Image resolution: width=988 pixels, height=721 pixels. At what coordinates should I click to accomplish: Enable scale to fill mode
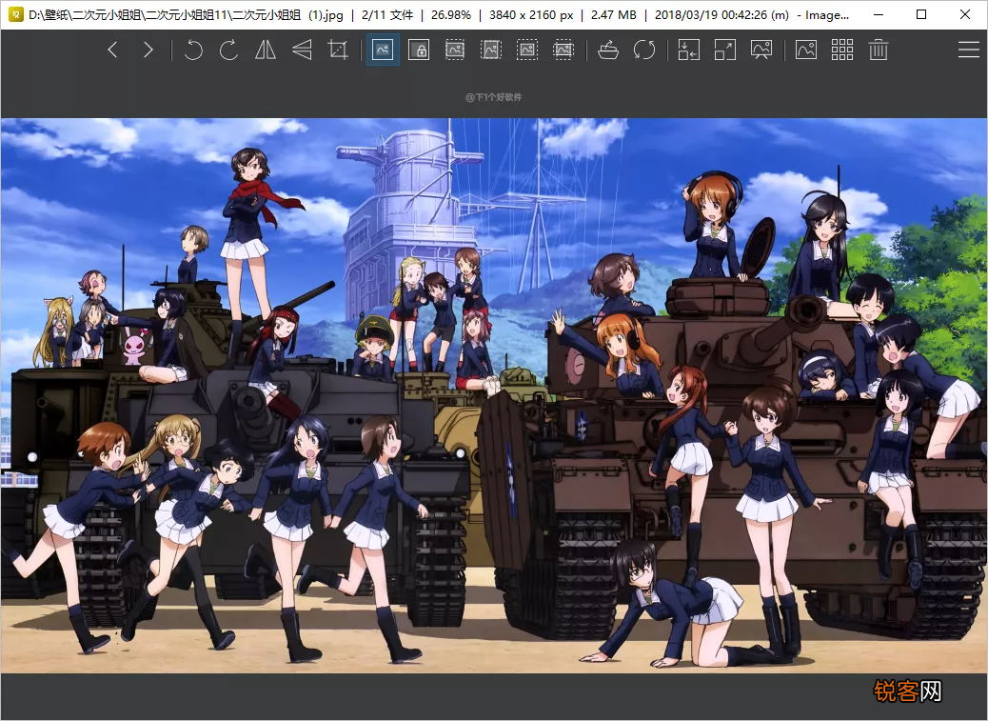pos(563,50)
